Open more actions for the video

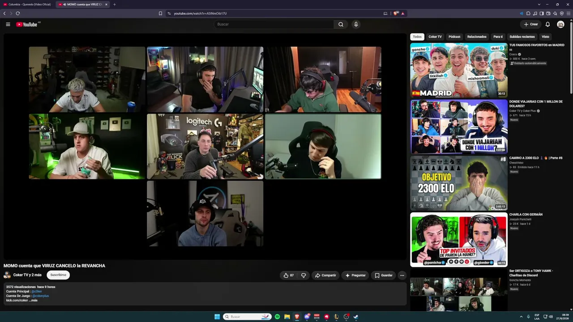pyautogui.click(x=402, y=275)
